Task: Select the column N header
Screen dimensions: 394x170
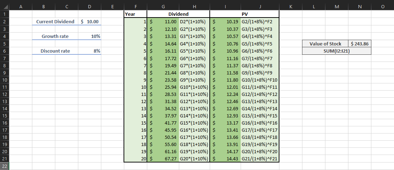Action: click(x=360, y=6)
